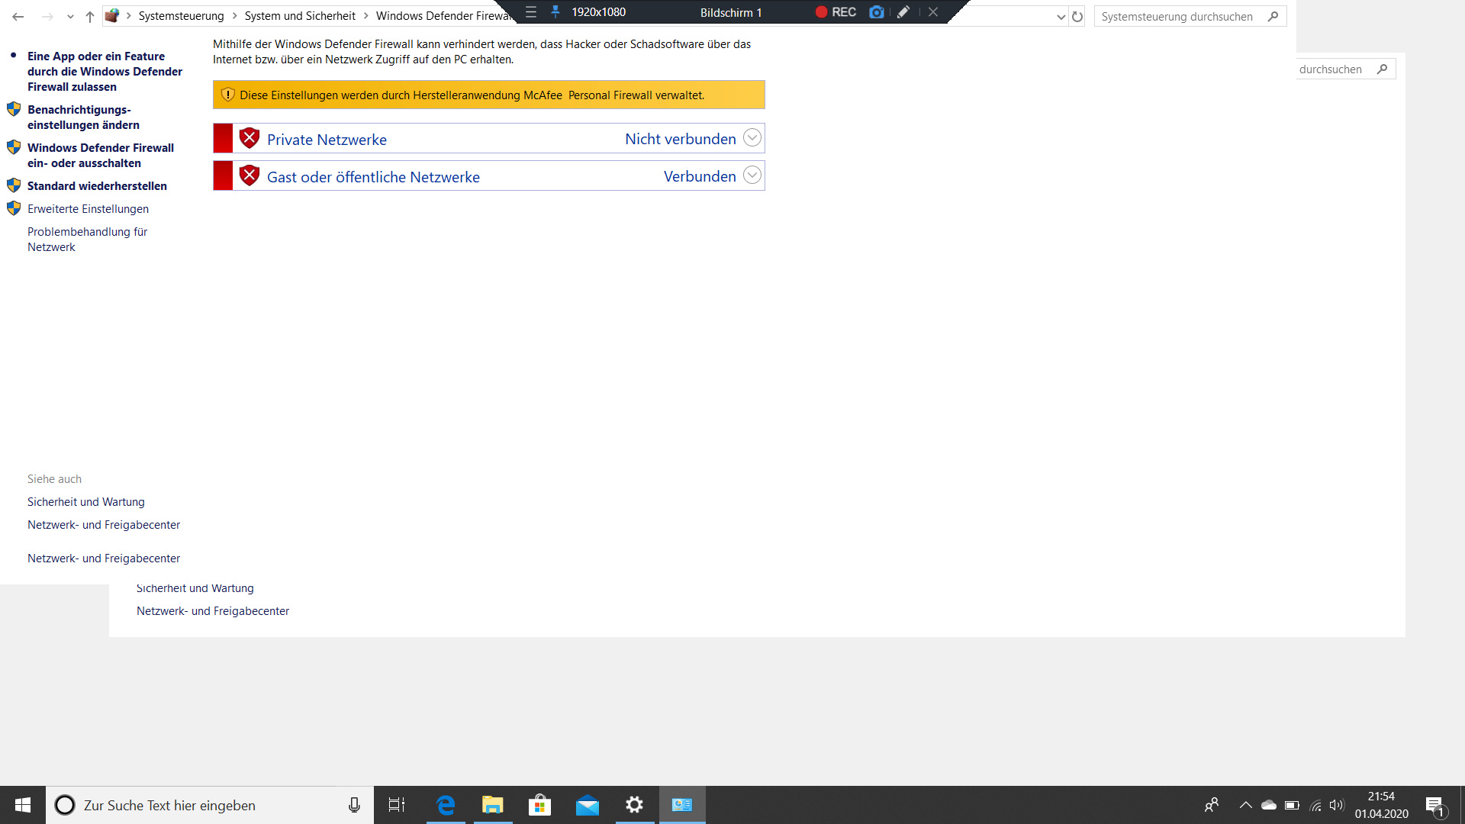1465x824 pixels.
Task: Go back with the left arrow button
Action: (18, 16)
